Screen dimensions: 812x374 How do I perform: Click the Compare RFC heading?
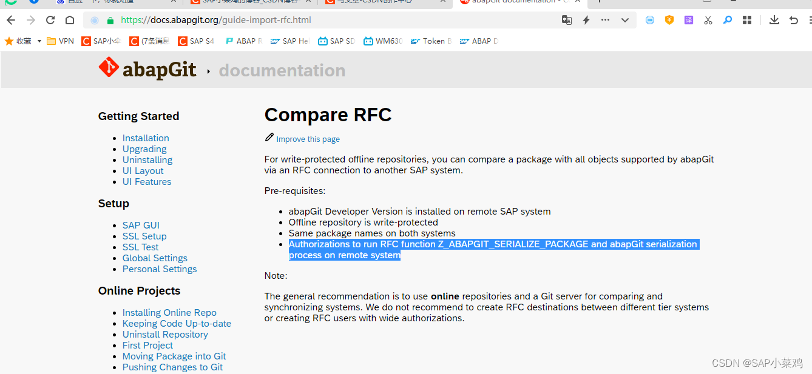point(328,115)
